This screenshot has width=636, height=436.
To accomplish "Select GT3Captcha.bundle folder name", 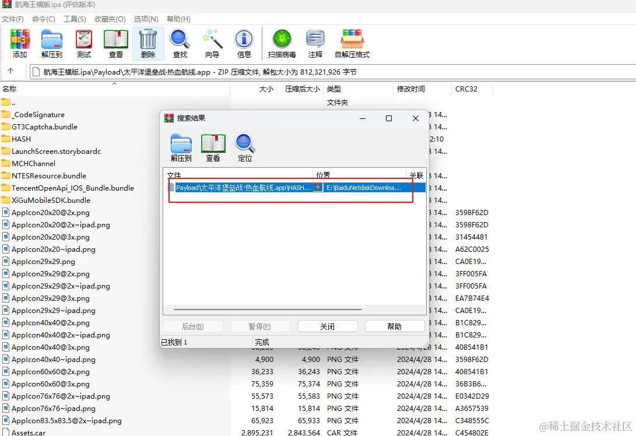I will [45, 126].
